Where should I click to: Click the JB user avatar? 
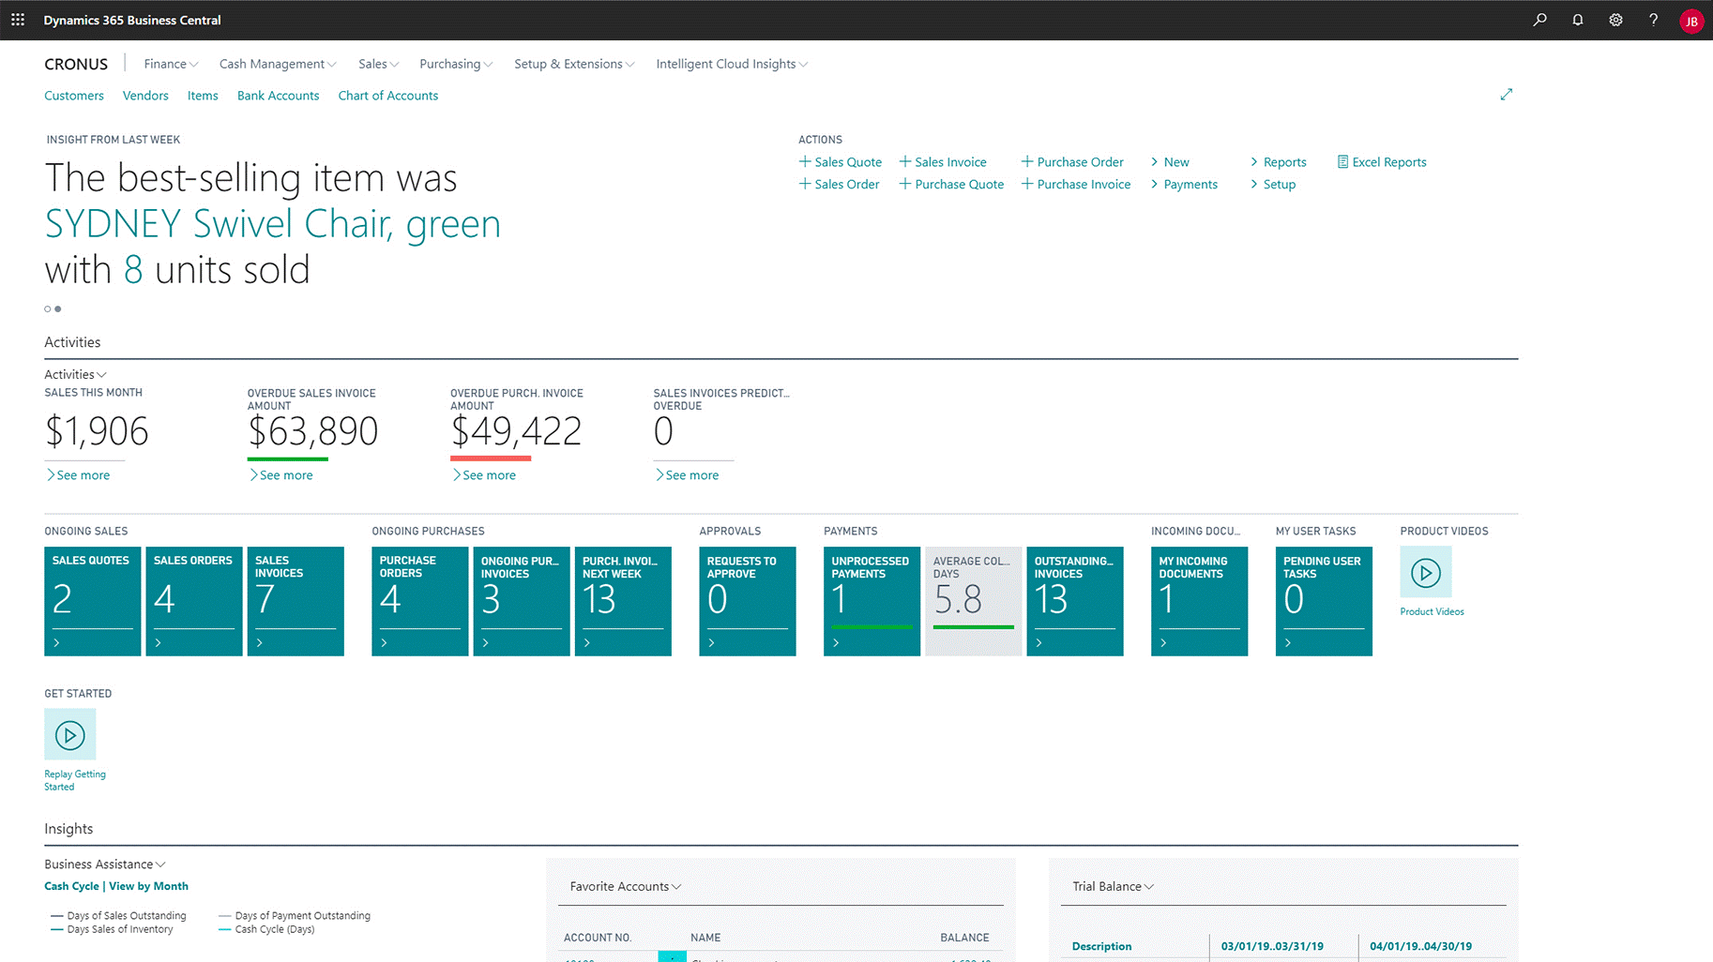1691,21
